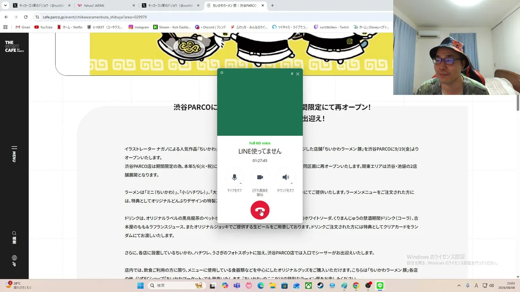Focus the cafe.parco.jp address bar
This screenshot has height=292, width=520.
[211, 17]
